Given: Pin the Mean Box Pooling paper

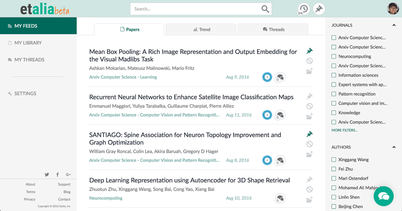Looking at the screenshot, I should pos(309,51).
